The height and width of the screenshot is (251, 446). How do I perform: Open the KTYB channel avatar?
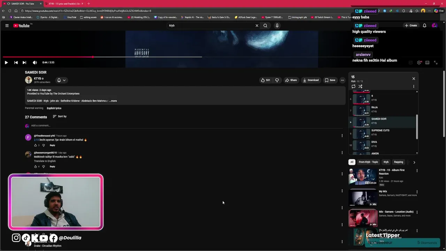coord(29,80)
